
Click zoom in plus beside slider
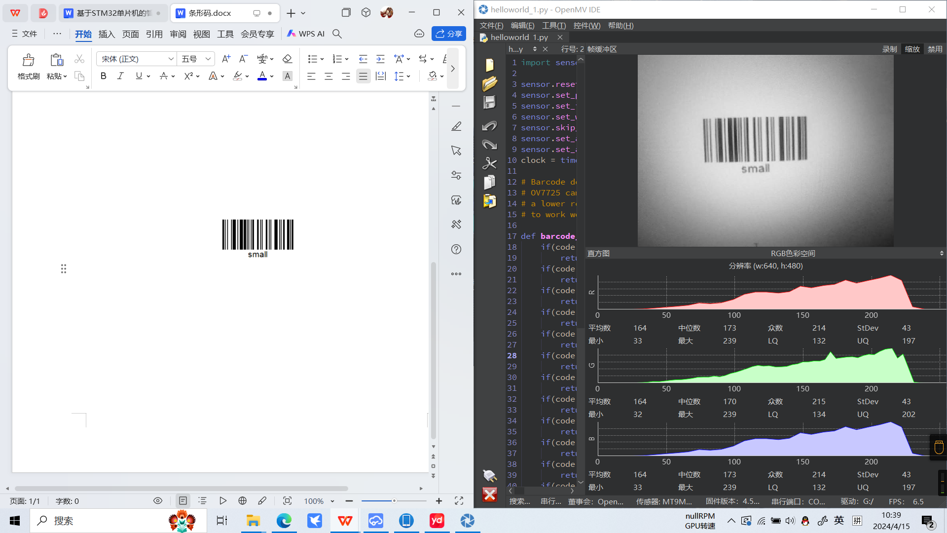click(x=439, y=501)
